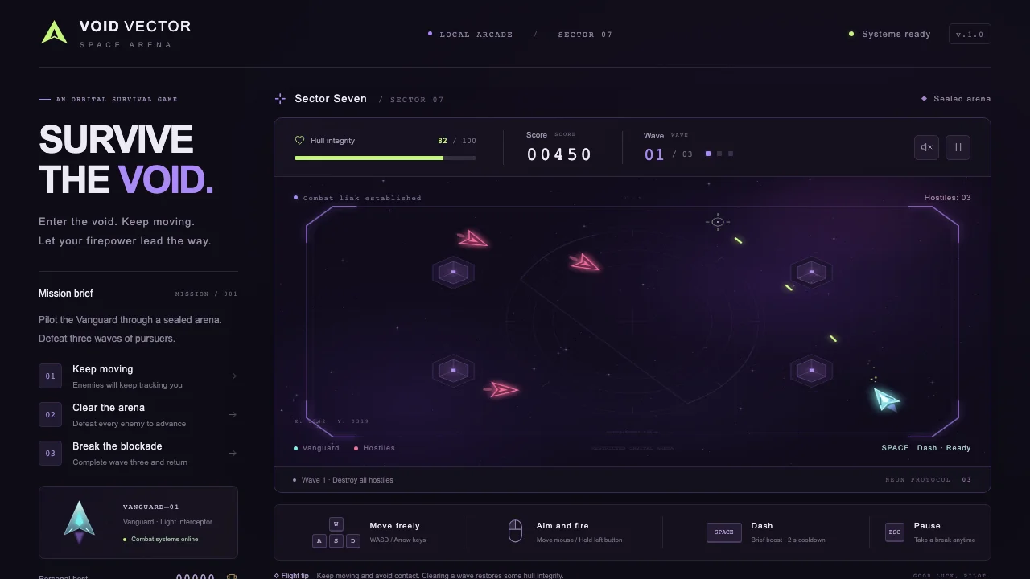Click the Hostiles: 03 counter
1030x579 pixels.
[x=947, y=198]
